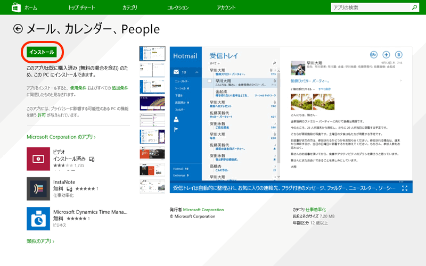Click the magnifier icon in the search box
426x266 pixels.
414,7
